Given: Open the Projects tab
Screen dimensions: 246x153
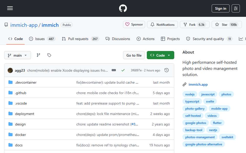Looking at the screenshot, I should pyautogui.click(x=170, y=39).
